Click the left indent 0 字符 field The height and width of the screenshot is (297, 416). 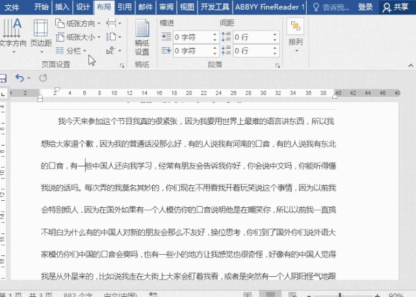(193, 37)
